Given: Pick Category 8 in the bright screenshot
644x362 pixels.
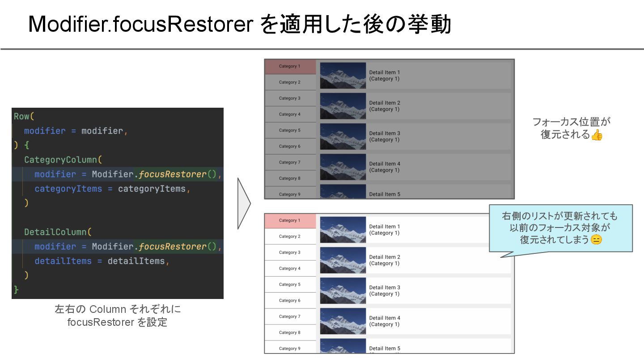Looking at the screenshot, I should [x=290, y=333].
